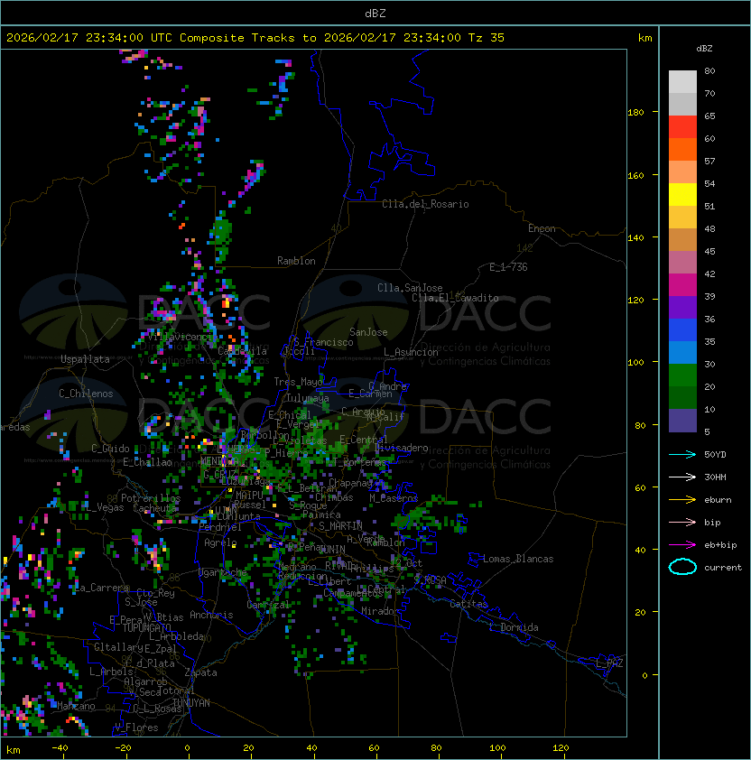Image resolution: width=751 pixels, height=760 pixels.
Task: Click the cyan 'current' ellipse symbol
Action: point(682,567)
